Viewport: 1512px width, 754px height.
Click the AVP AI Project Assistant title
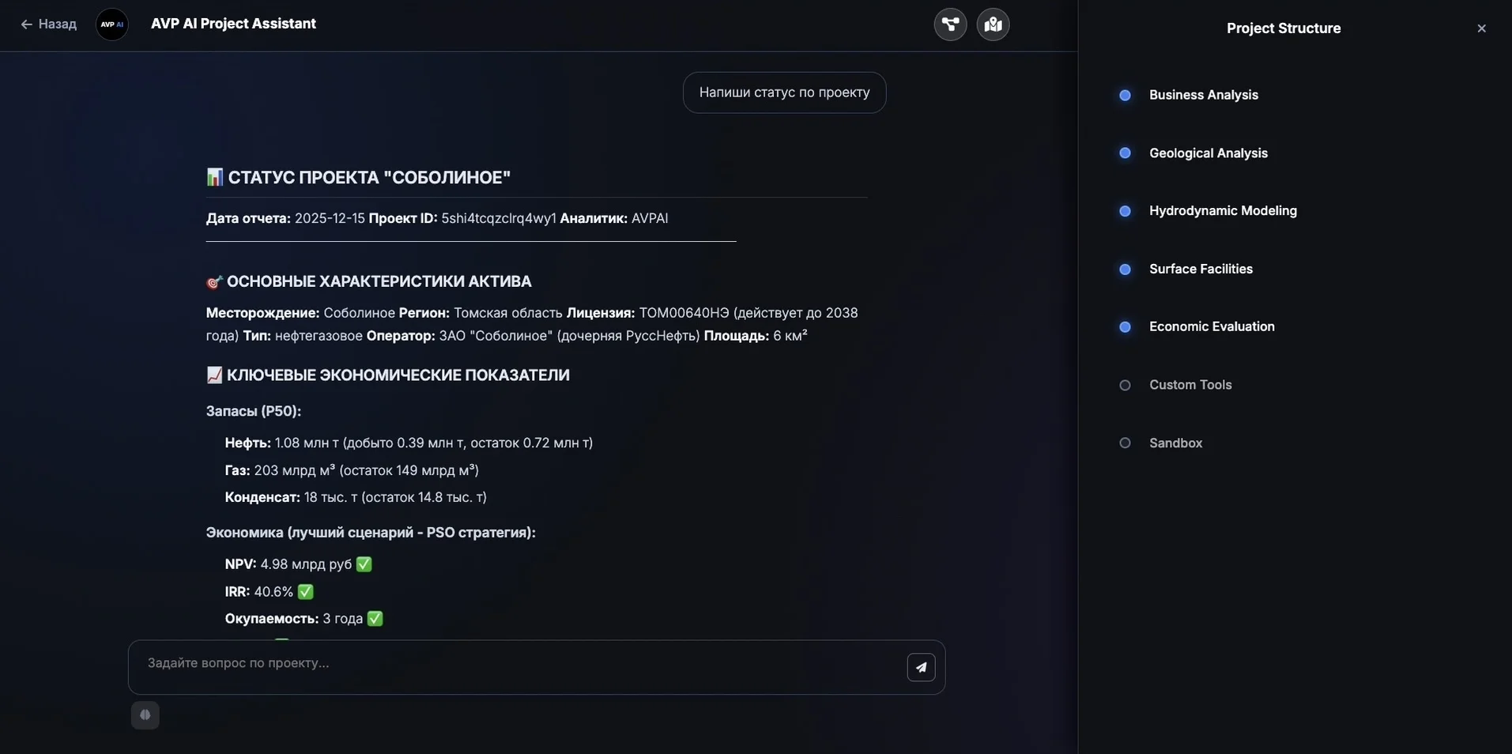click(x=233, y=24)
